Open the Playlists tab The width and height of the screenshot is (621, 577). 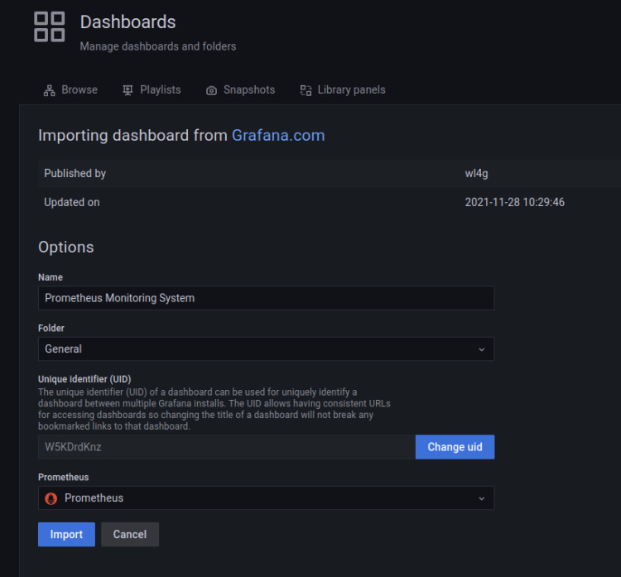point(160,89)
